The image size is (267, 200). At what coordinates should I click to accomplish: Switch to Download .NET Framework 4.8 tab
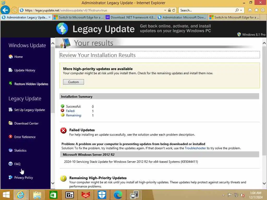tap(130, 17)
